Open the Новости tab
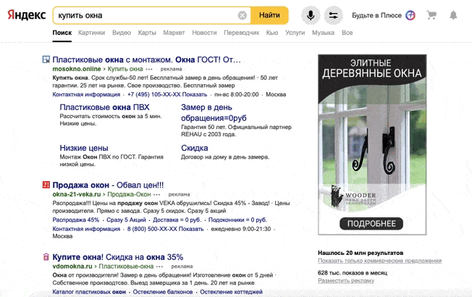 pyautogui.click(x=204, y=33)
